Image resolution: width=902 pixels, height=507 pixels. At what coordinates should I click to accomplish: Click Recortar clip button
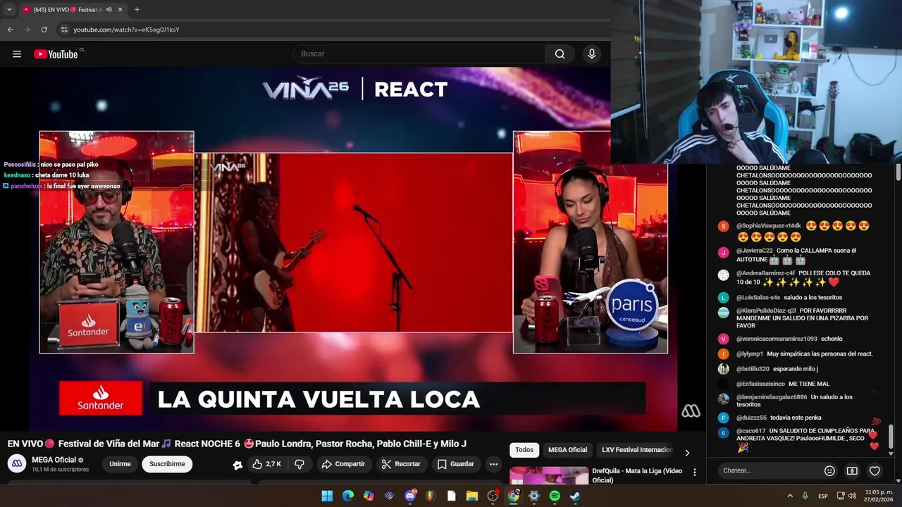(x=401, y=464)
